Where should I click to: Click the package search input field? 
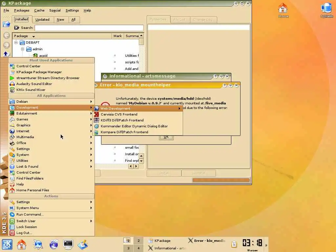point(89,28)
